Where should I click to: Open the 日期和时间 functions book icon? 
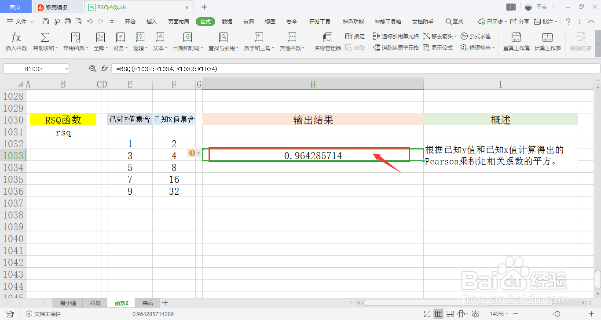coord(187,38)
